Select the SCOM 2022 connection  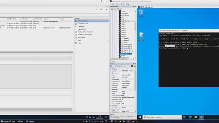coord(125,13)
